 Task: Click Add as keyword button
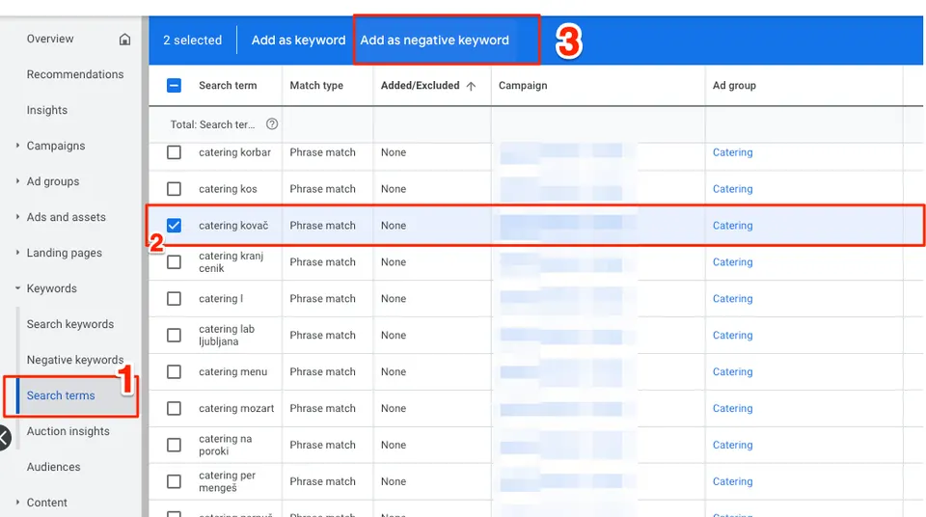pos(298,41)
